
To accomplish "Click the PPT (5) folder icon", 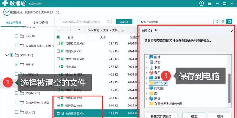I will [x=22, y=65].
